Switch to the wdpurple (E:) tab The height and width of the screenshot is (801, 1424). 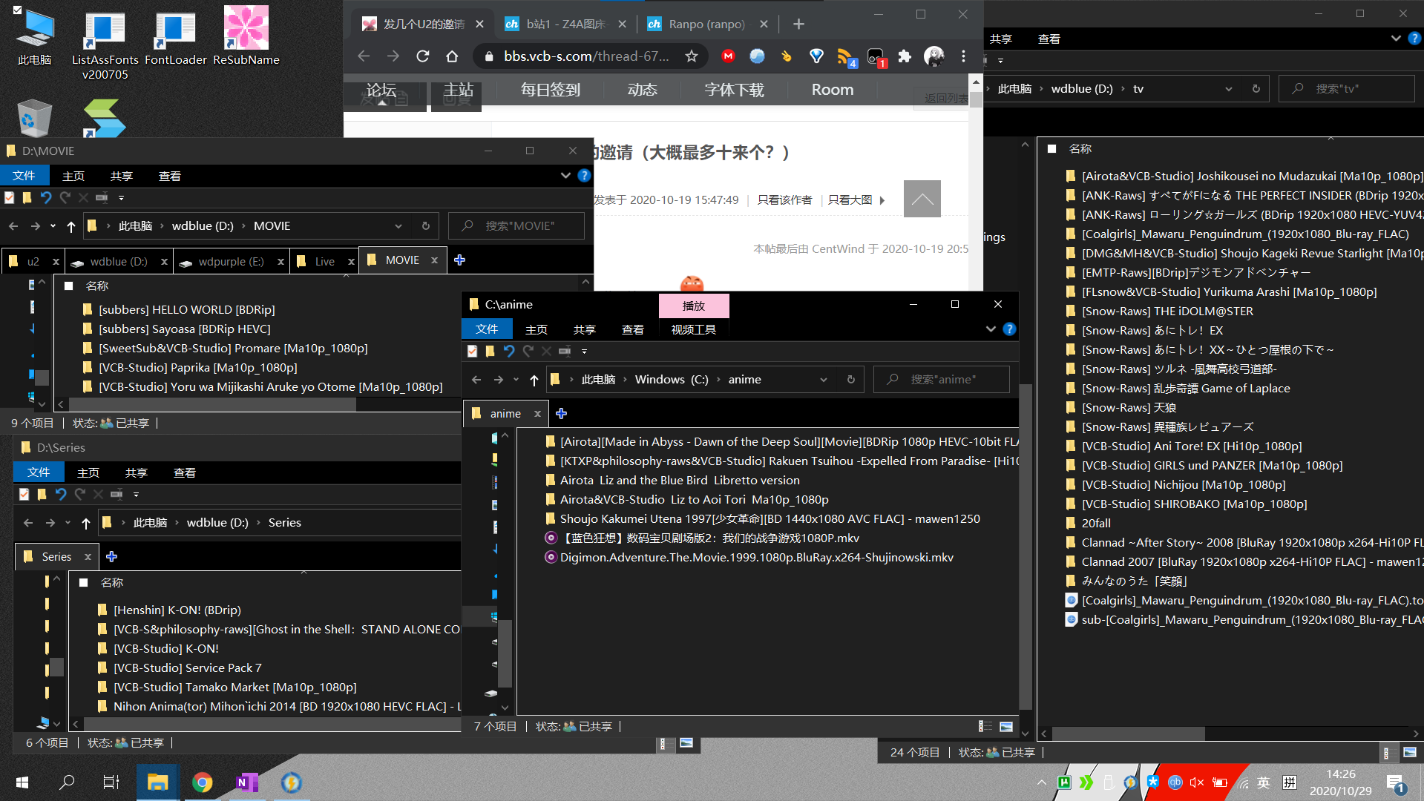(231, 261)
